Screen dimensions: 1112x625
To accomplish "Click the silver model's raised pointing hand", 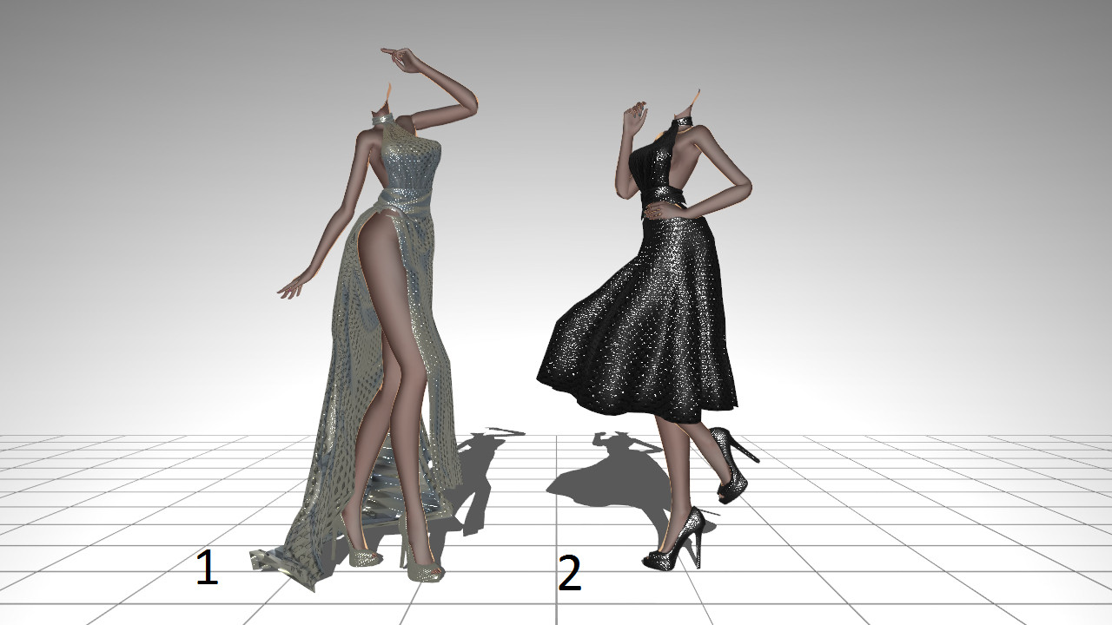I will pos(398,59).
